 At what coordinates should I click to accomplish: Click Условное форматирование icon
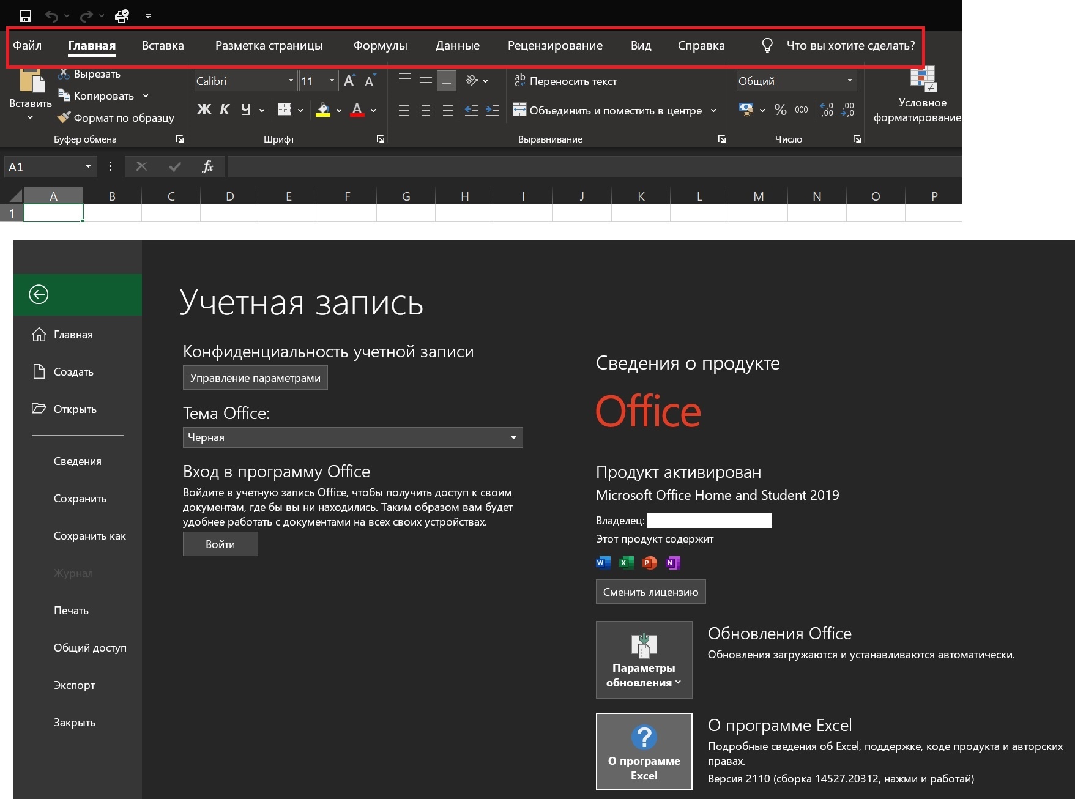(x=923, y=80)
